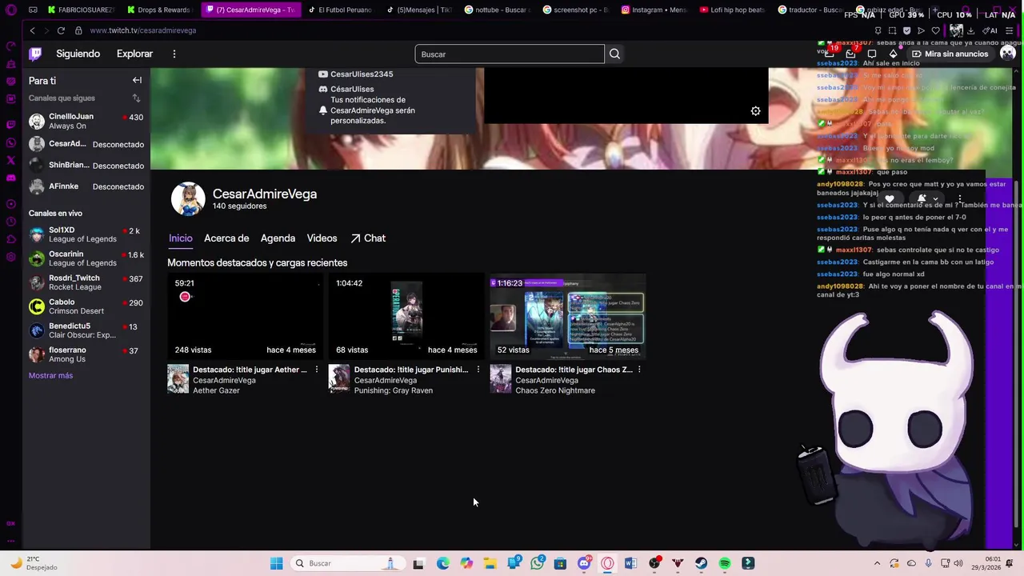Switch to the Lofi hip hop beats tab
The width and height of the screenshot is (1024, 576).
(x=732, y=10)
